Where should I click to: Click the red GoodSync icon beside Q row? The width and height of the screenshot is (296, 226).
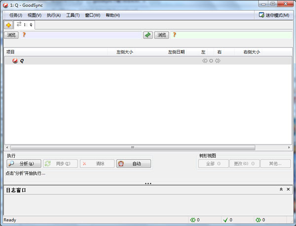click(15, 61)
